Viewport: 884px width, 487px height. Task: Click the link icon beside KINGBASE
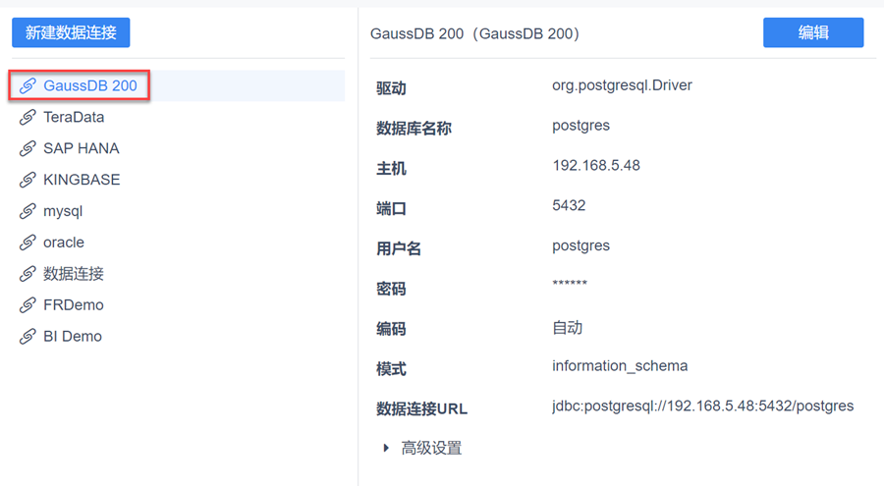click(x=28, y=180)
